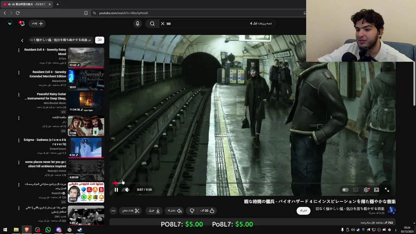Image resolution: width=416 pixels, height=234 pixels.
Task: Click the site settings icon in the address bar
Action: click(94, 13)
